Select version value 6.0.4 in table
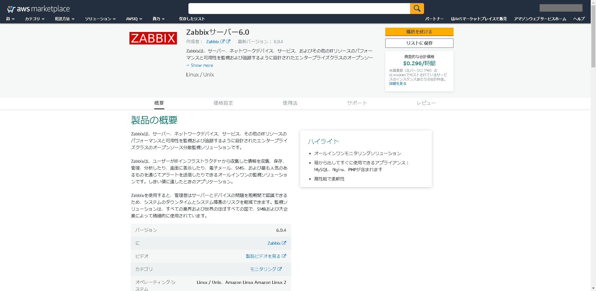Screen dimensions: 596x291 click(281, 230)
